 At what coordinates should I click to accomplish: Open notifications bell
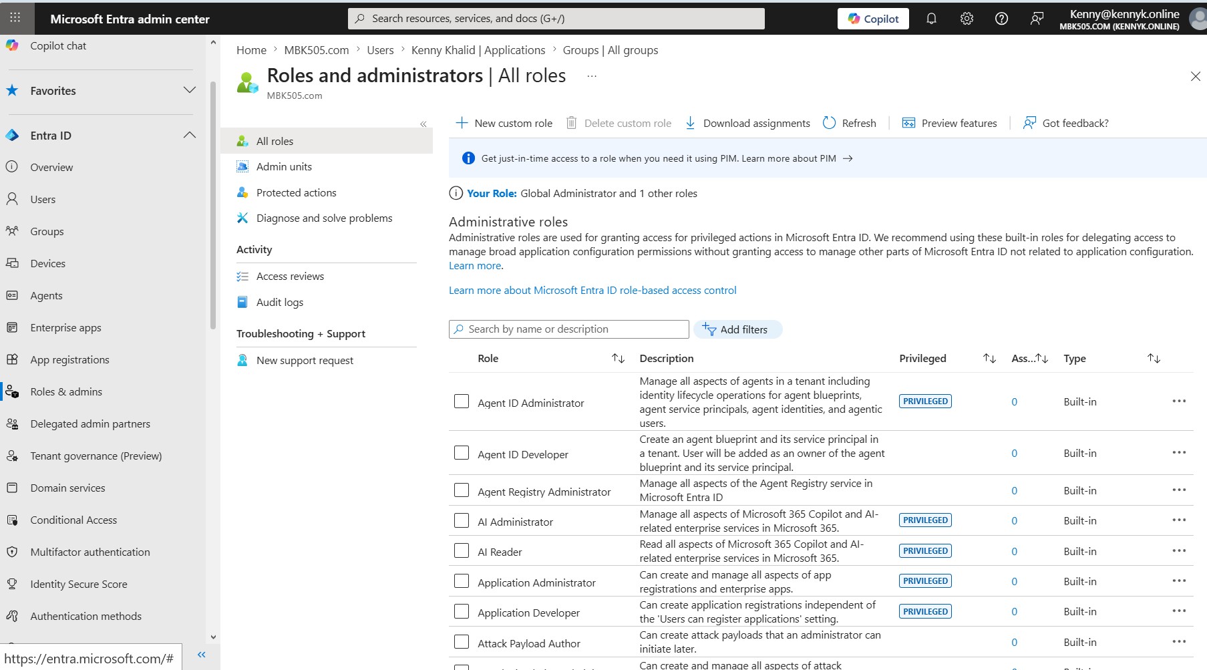point(931,19)
